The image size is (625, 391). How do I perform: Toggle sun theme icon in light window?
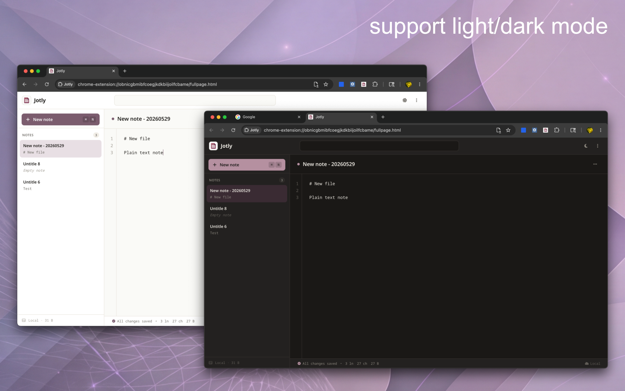pyautogui.click(x=405, y=100)
